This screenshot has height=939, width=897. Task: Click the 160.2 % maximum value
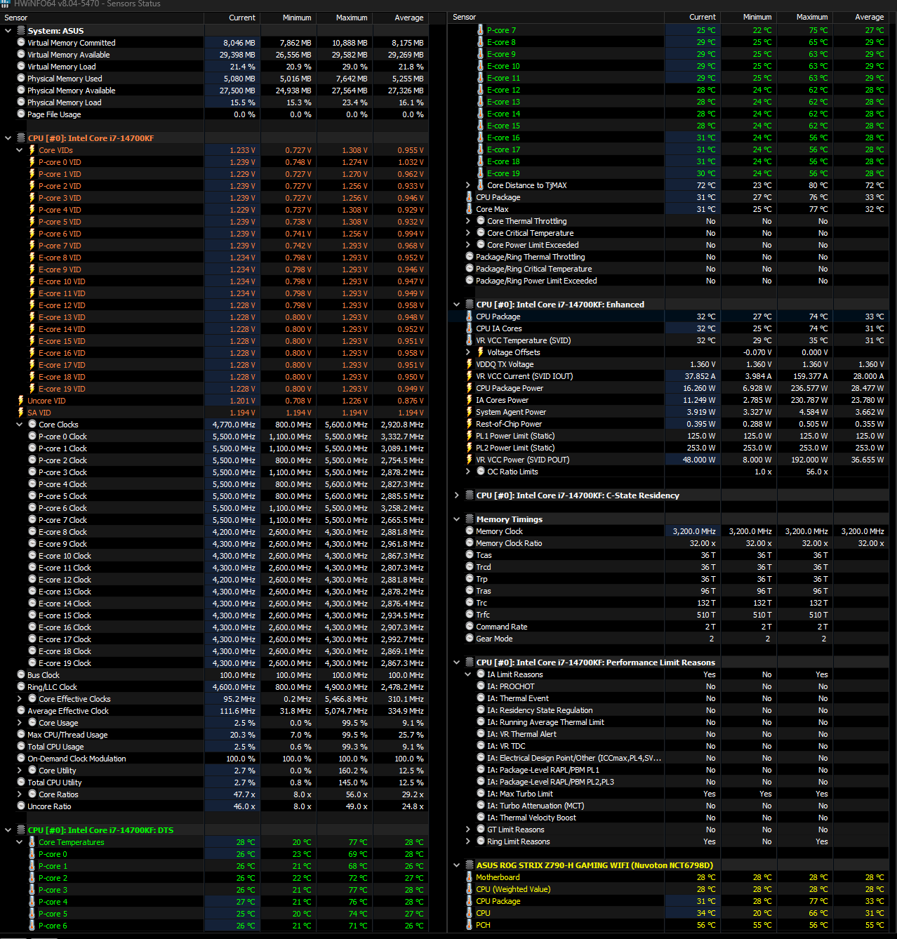pos(353,771)
